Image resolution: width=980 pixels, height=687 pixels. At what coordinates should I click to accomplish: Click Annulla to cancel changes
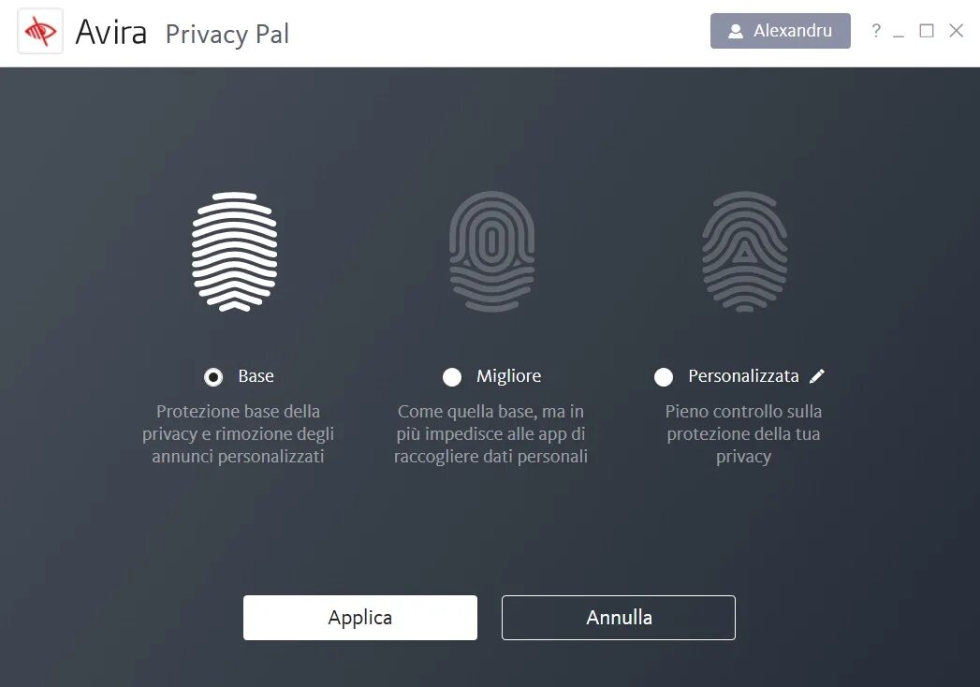click(618, 618)
